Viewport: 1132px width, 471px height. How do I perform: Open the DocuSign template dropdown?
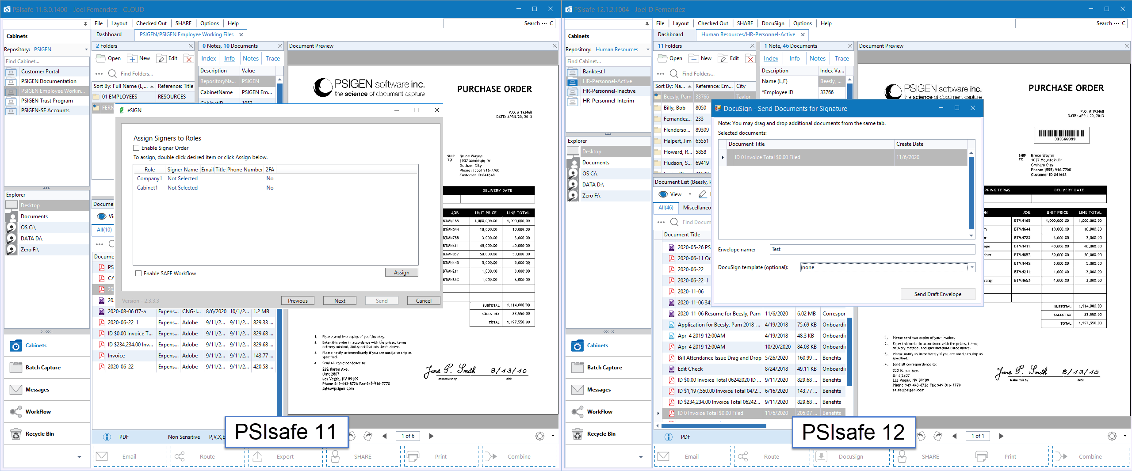(x=972, y=267)
